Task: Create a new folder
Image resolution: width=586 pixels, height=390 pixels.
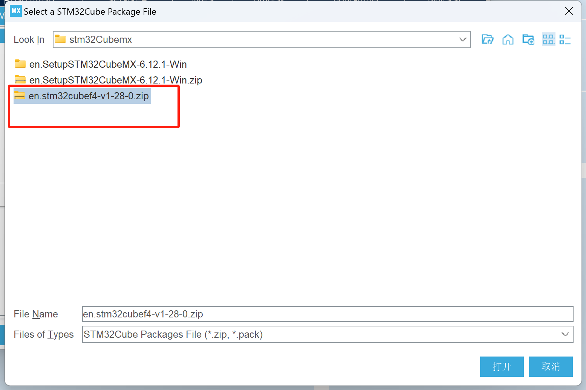Action: (528, 39)
